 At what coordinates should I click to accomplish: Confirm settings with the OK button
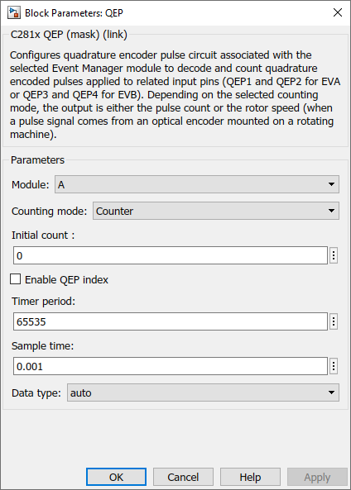[116, 477]
